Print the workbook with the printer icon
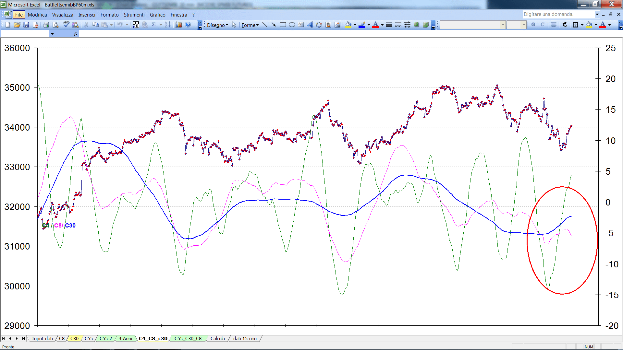Viewport: 623px width, 350px height. pyautogui.click(x=46, y=25)
